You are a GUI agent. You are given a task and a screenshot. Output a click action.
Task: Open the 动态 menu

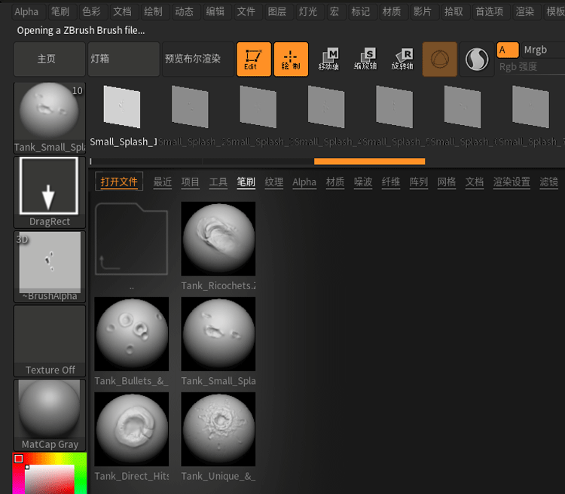[x=185, y=12]
